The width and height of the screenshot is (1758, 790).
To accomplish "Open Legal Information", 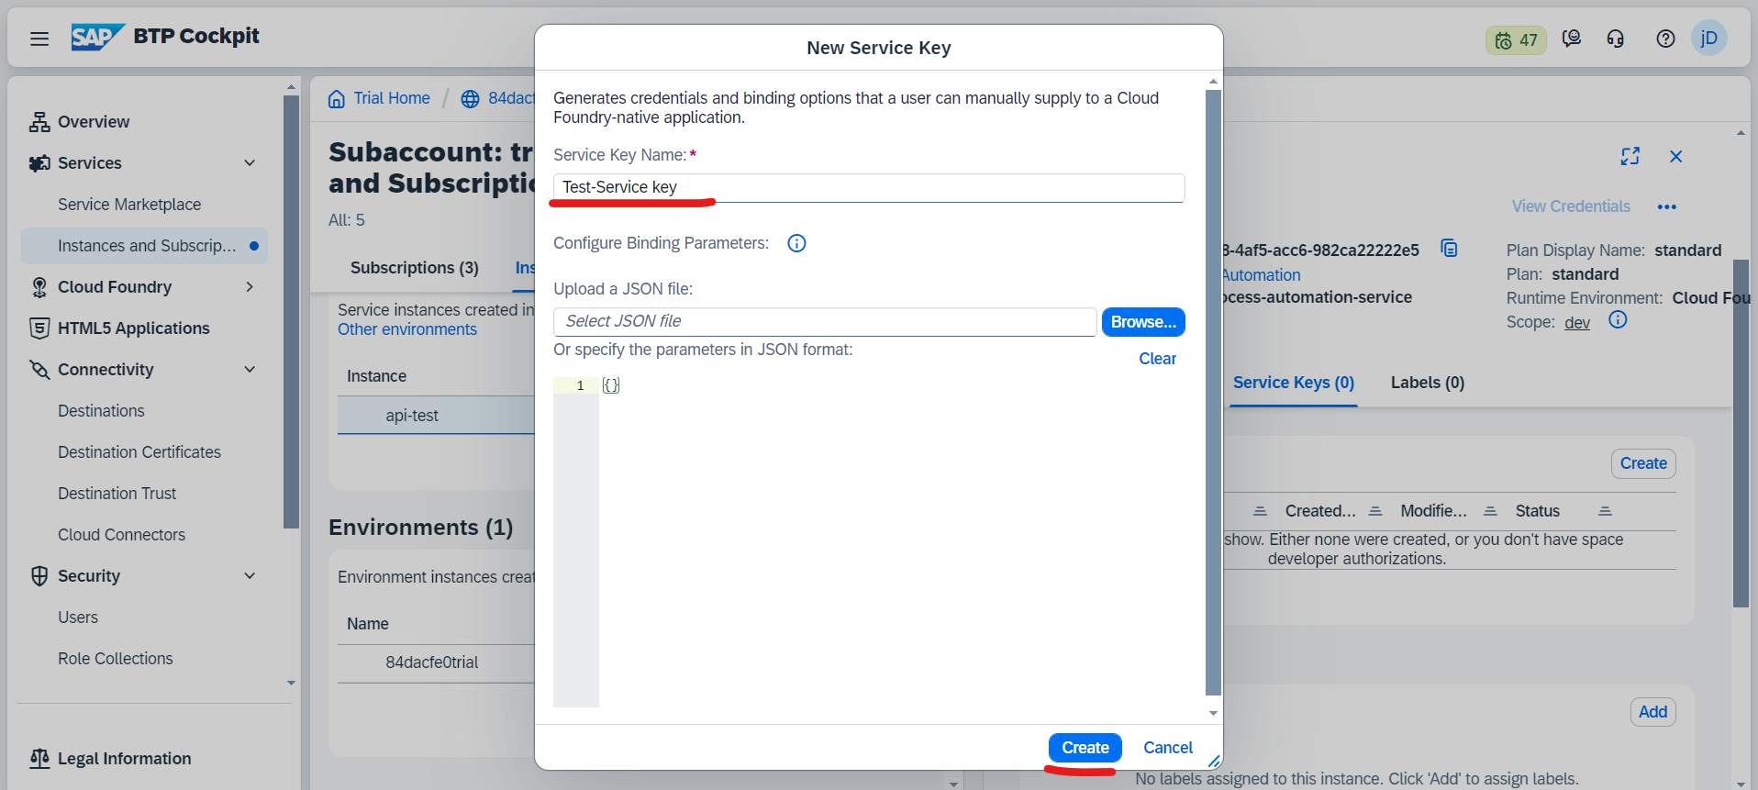I will coord(125,759).
